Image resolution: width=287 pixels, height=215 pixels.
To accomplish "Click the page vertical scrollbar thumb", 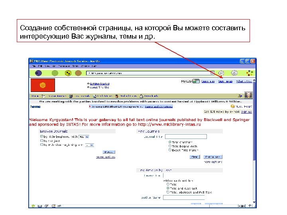I will (x=254, y=121).
